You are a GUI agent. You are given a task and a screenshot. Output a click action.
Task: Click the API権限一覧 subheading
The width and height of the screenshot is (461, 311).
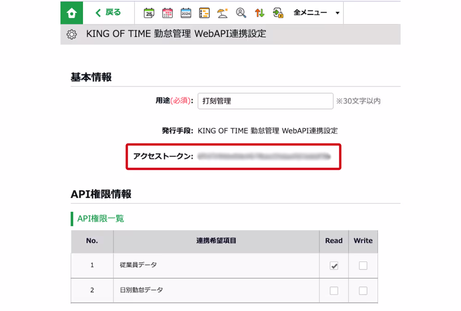100,219
